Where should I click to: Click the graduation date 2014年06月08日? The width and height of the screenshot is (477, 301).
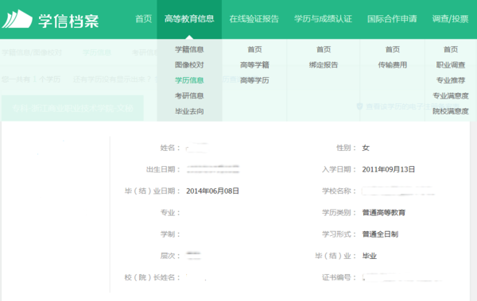pyautogui.click(x=212, y=191)
